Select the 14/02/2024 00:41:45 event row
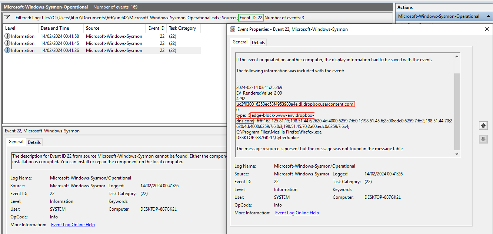The image size is (493, 234). tap(102, 43)
